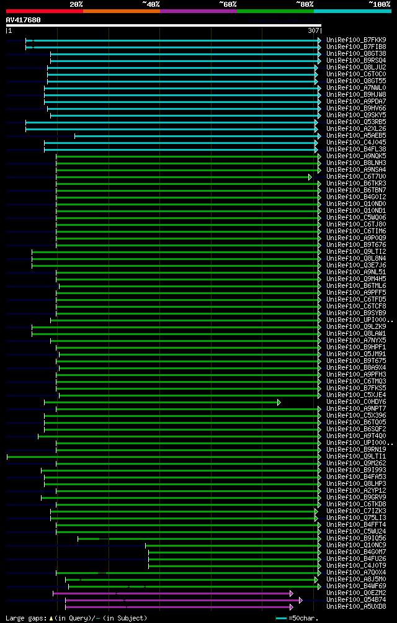Select hit label UniRef100_C5XJE4
This screenshot has height=623, width=397.
click(x=356, y=395)
